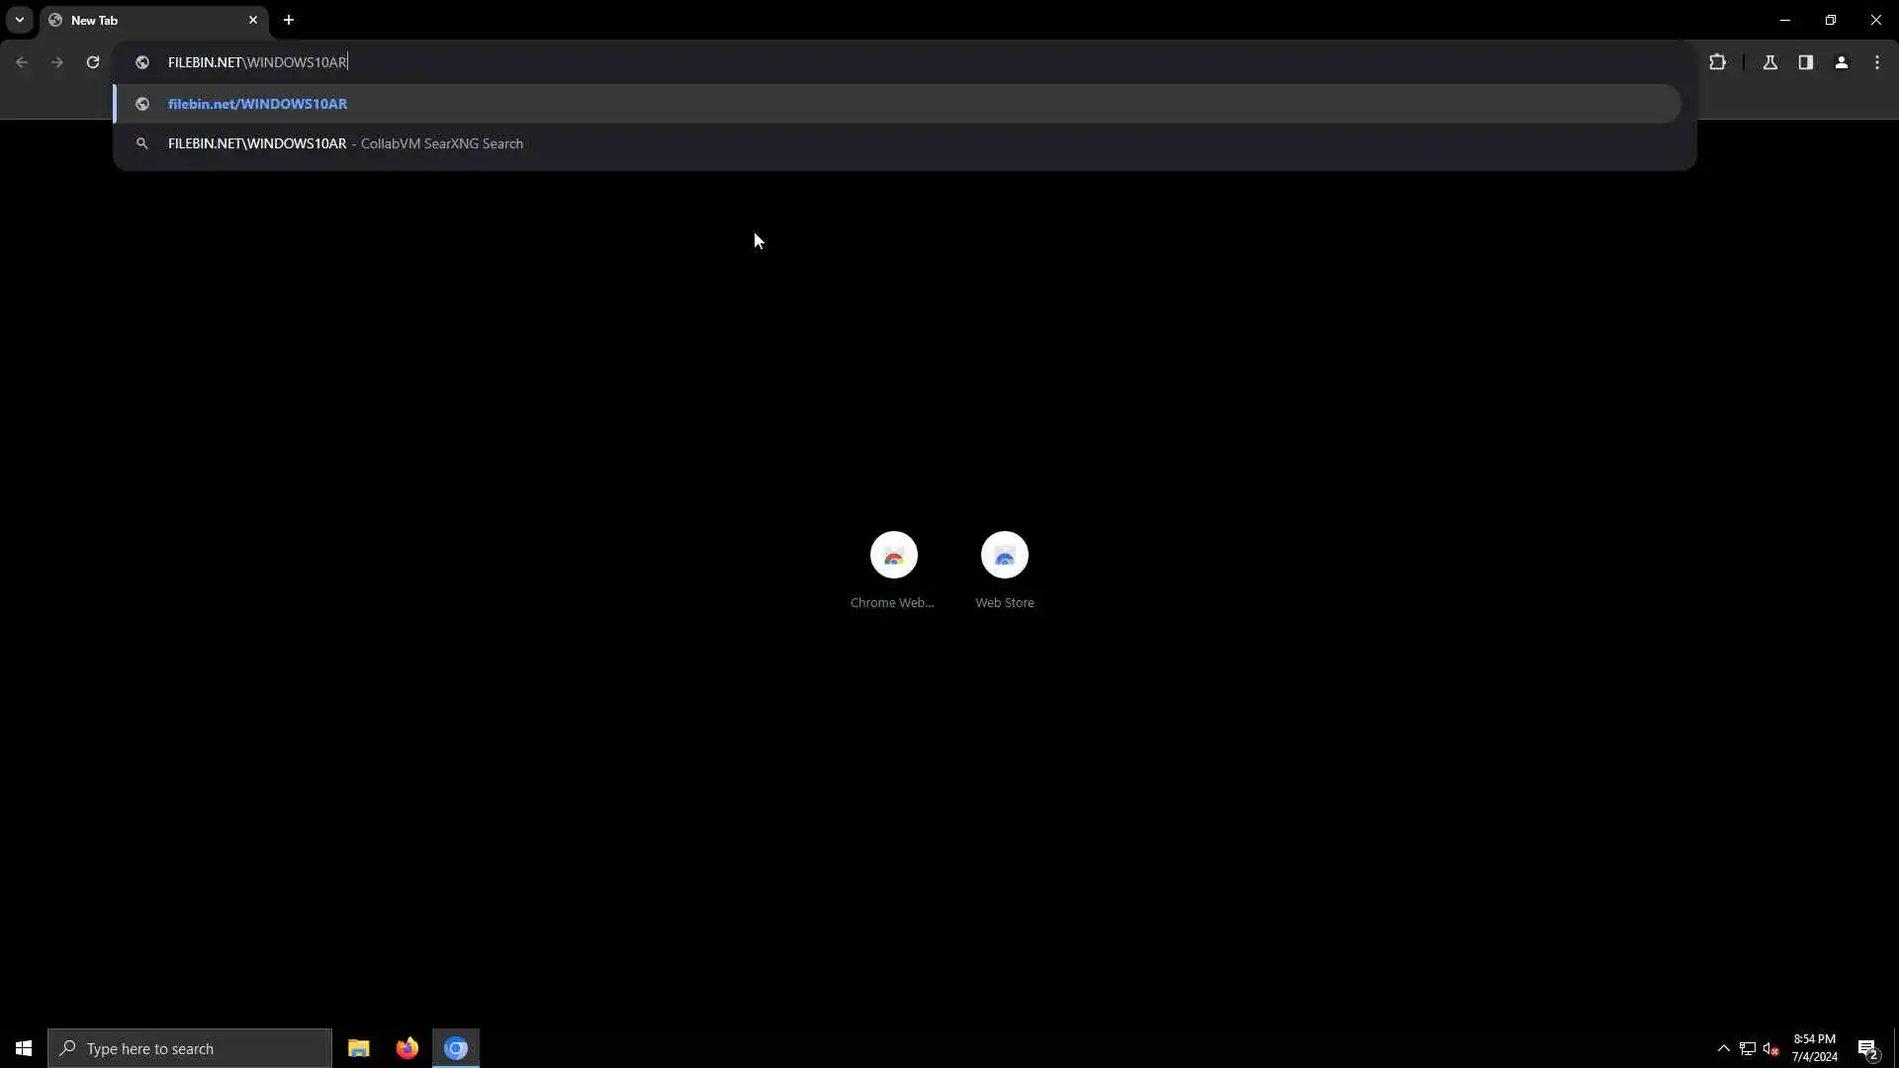Open the Chrome Web... shortcut tile
1899x1068 pixels.
(x=893, y=556)
